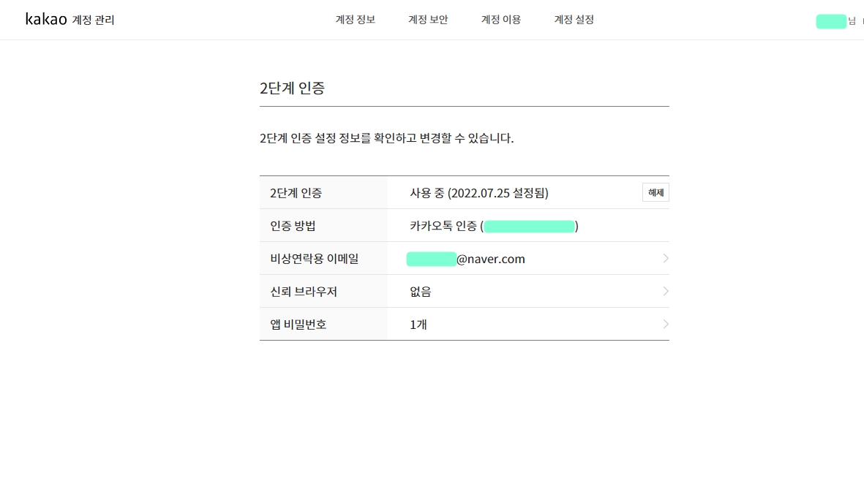The image size is (864, 500).
Task: Click the 없음 trusted browser value
Action: (420, 291)
